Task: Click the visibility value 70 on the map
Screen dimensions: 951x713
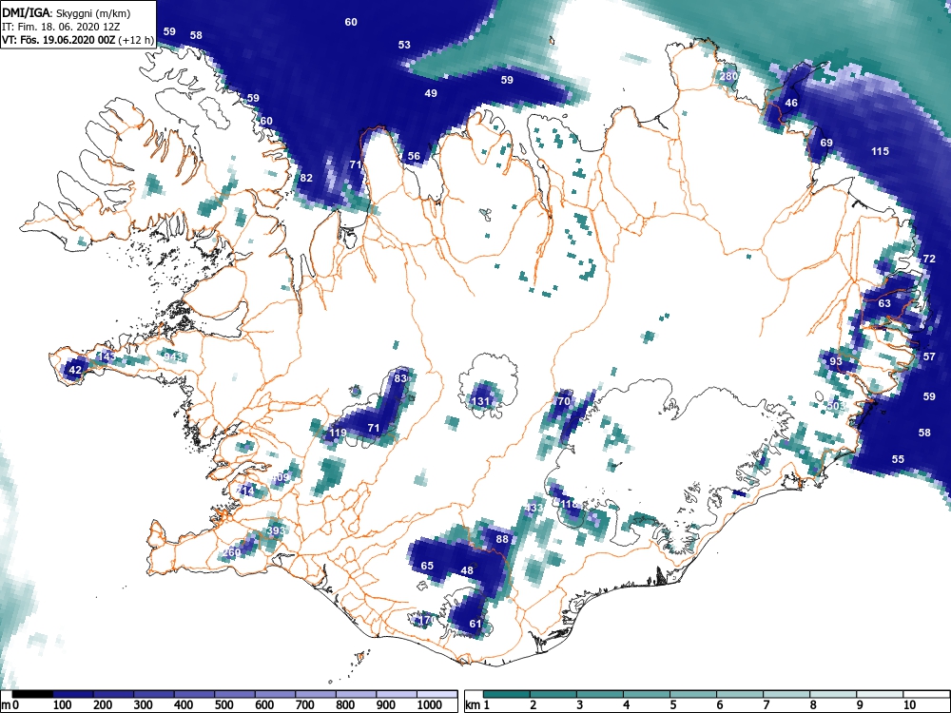Action: click(x=564, y=401)
